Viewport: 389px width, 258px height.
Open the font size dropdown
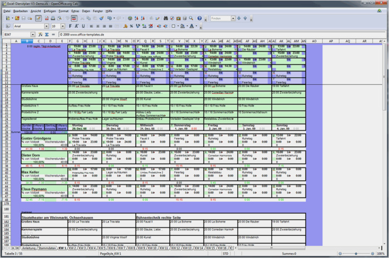[63, 26]
